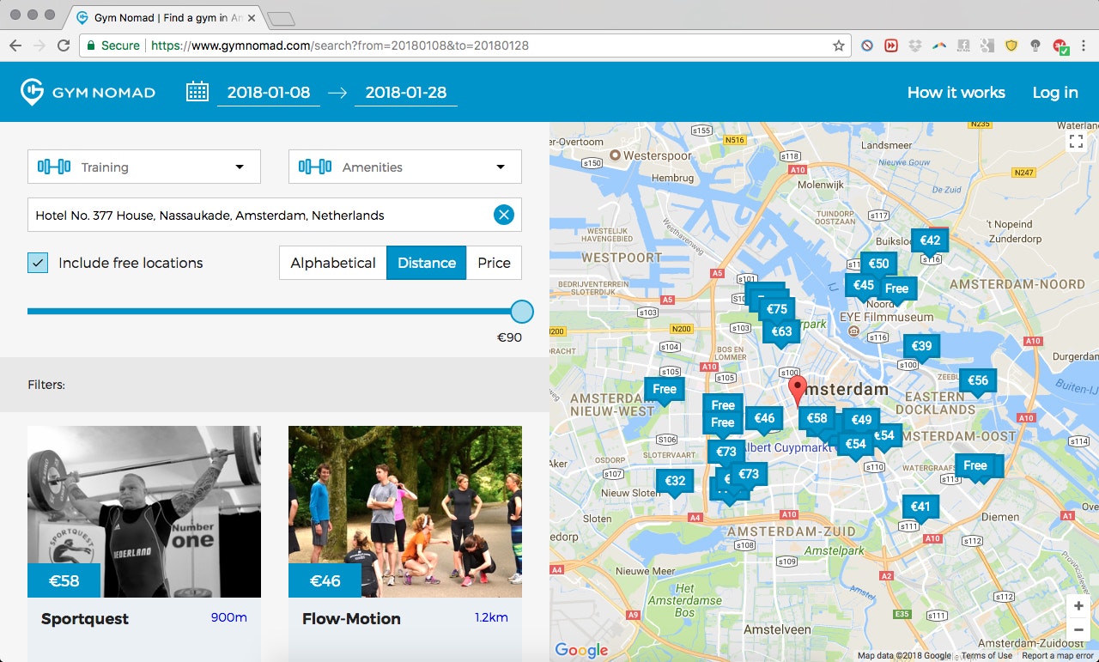Change the end date 2018-01-28
Viewport: 1099px width, 662px height.
(406, 93)
